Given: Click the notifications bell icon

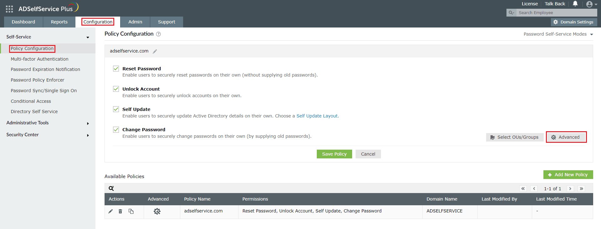Looking at the screenshot, I should point(575,4).
